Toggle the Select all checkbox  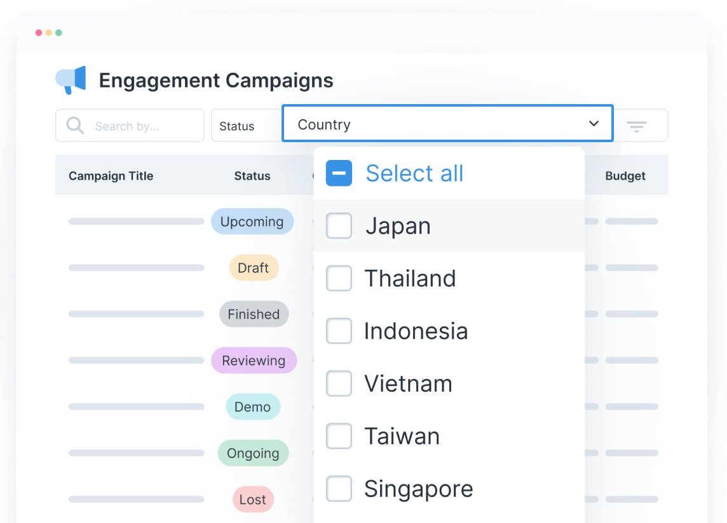tap(339, 173)
